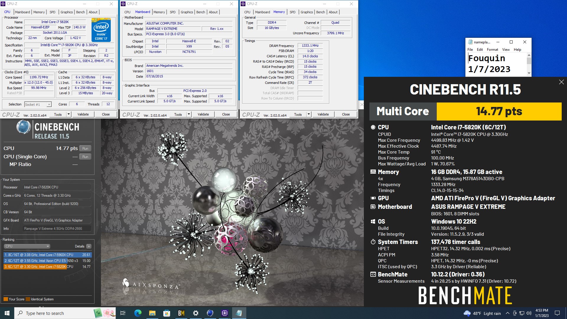Switch to CPU-Z in the taskbar
The height and width of the screenshot is (319, 567).
click(x=224, y=313)
